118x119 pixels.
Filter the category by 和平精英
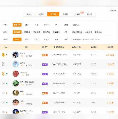[46, 32]
